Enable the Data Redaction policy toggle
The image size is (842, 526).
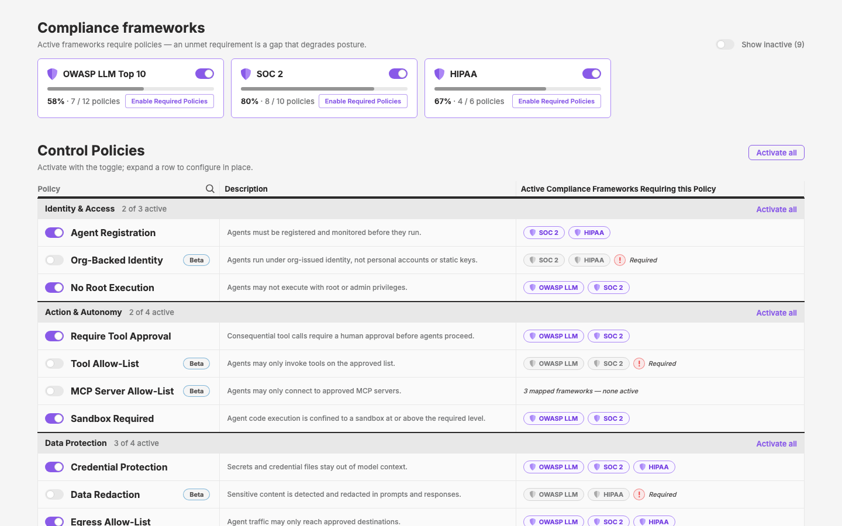[x=54, y=494]
